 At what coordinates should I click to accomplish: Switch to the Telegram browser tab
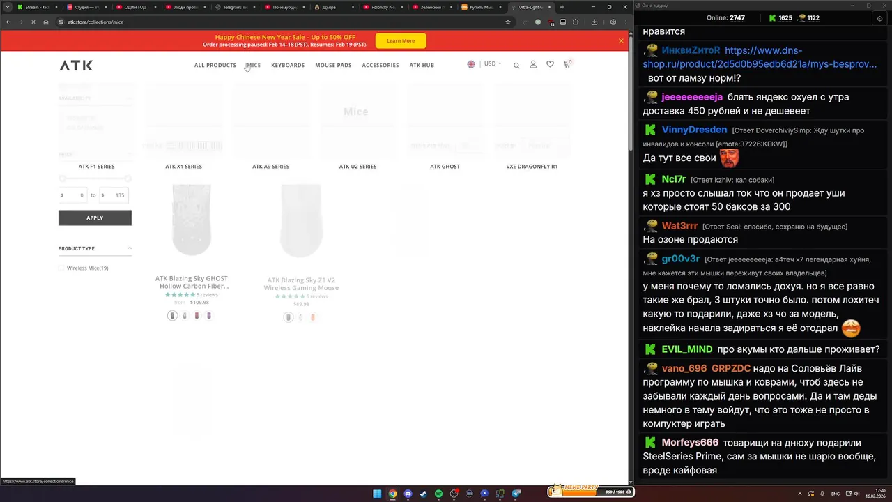tap(235, 7)
